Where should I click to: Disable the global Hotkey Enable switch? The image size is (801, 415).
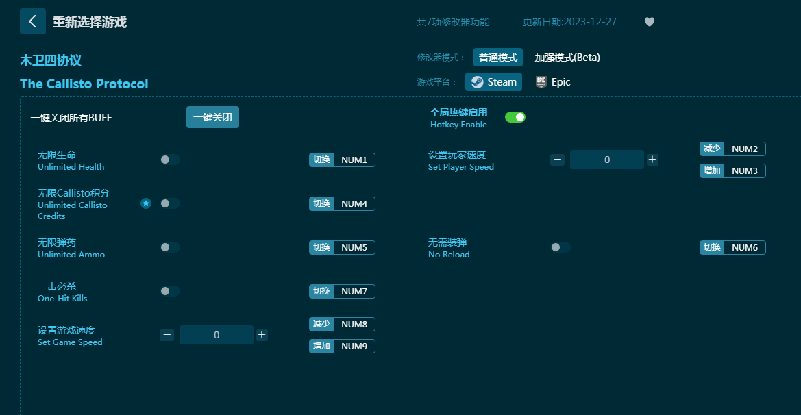515,117
